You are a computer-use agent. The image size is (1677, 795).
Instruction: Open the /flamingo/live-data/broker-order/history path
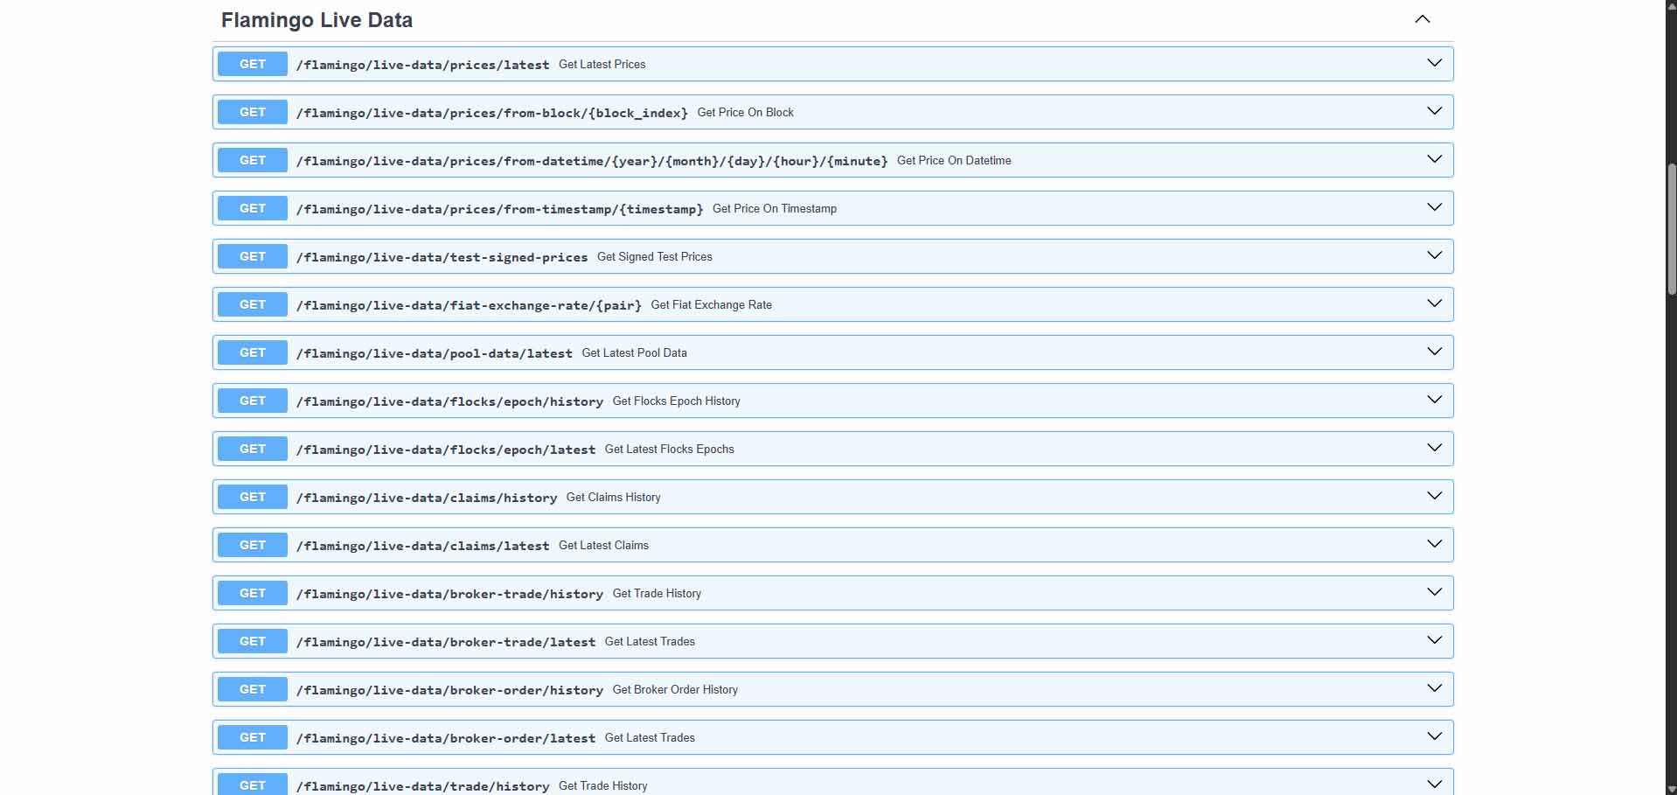[449, 690]
